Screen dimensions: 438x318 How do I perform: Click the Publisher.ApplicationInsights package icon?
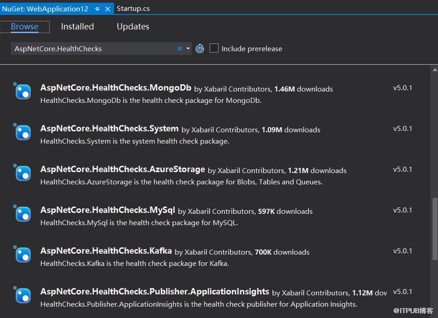coord(22,295)
